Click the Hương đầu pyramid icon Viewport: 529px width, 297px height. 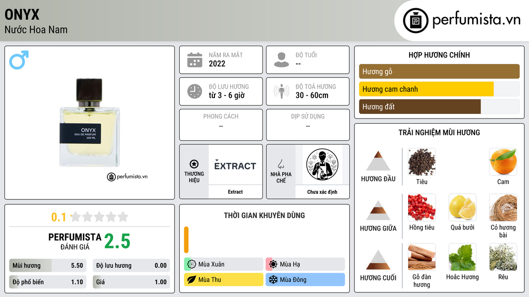[378, 161]
